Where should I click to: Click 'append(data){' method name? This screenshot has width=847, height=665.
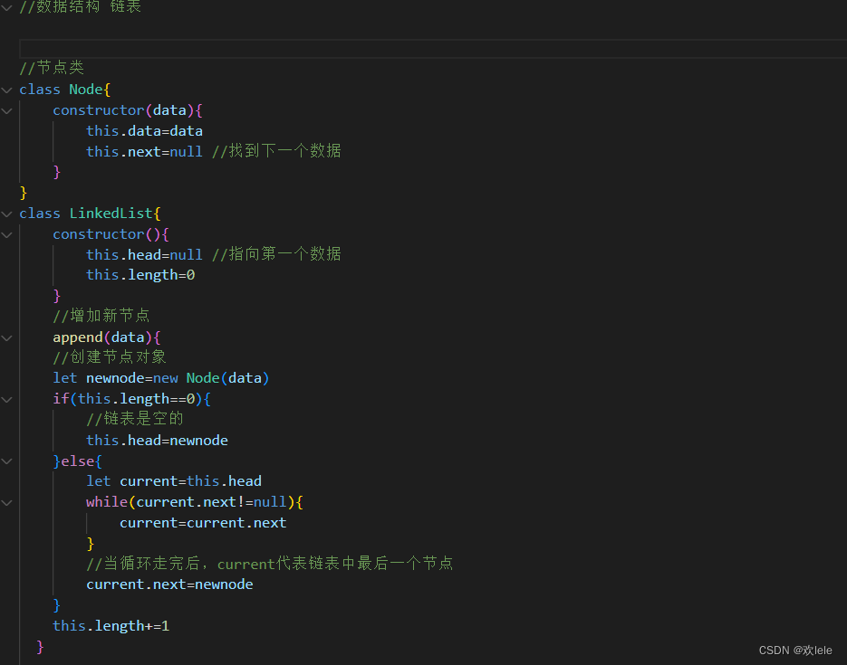[x=107, y=337]
